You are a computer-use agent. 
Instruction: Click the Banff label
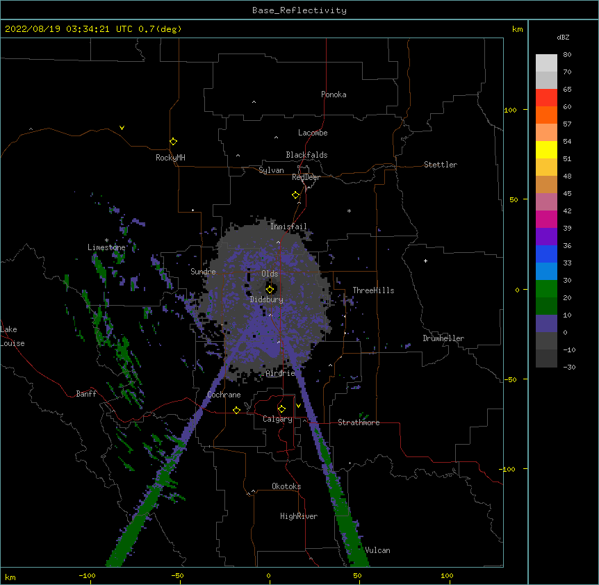(86, 394)
